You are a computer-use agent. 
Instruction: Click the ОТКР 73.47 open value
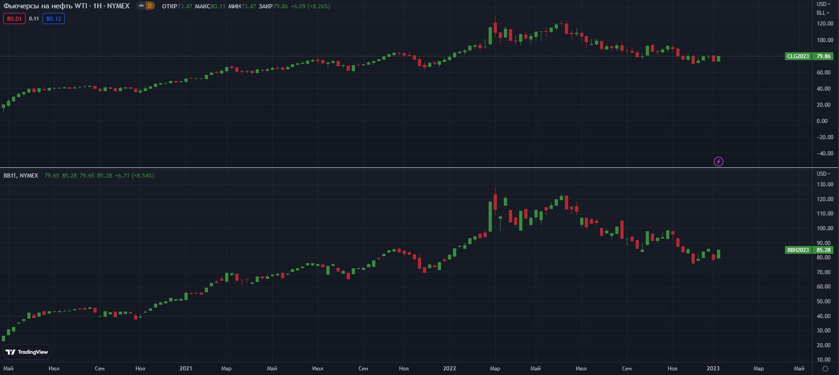[177, 6]
